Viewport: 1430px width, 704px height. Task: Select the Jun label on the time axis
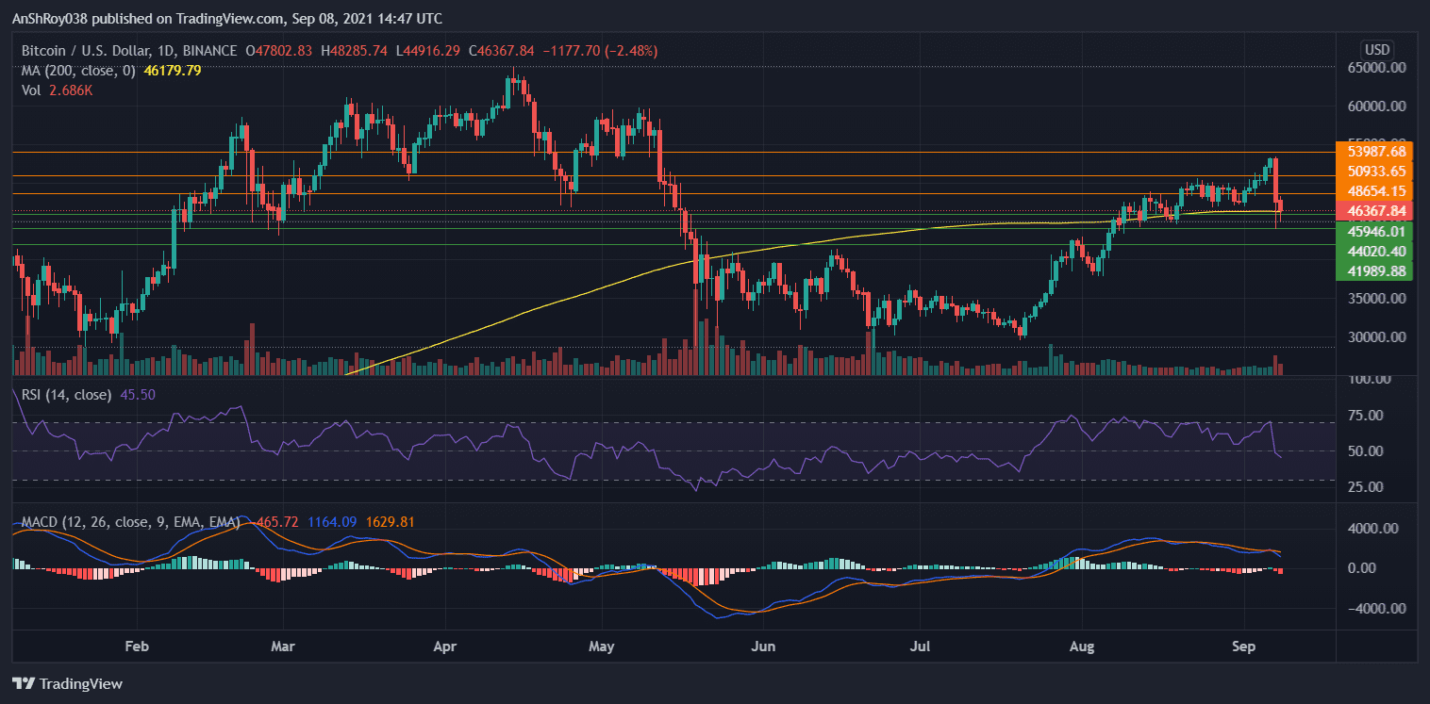(763, 647)
